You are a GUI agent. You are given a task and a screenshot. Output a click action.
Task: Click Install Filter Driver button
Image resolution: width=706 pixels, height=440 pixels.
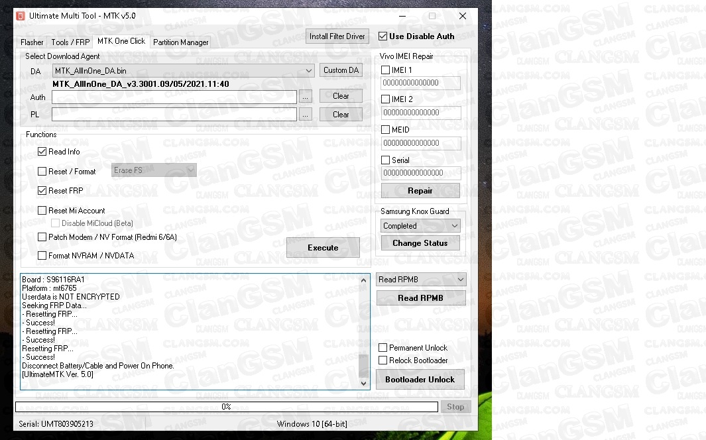point(337,36)
